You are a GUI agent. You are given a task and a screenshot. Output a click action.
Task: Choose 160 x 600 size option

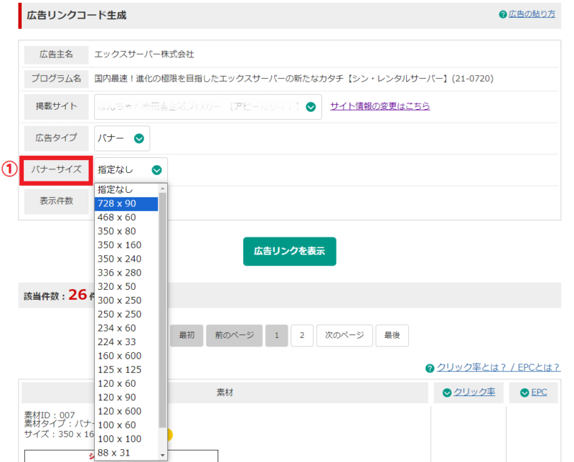[127, 356]
